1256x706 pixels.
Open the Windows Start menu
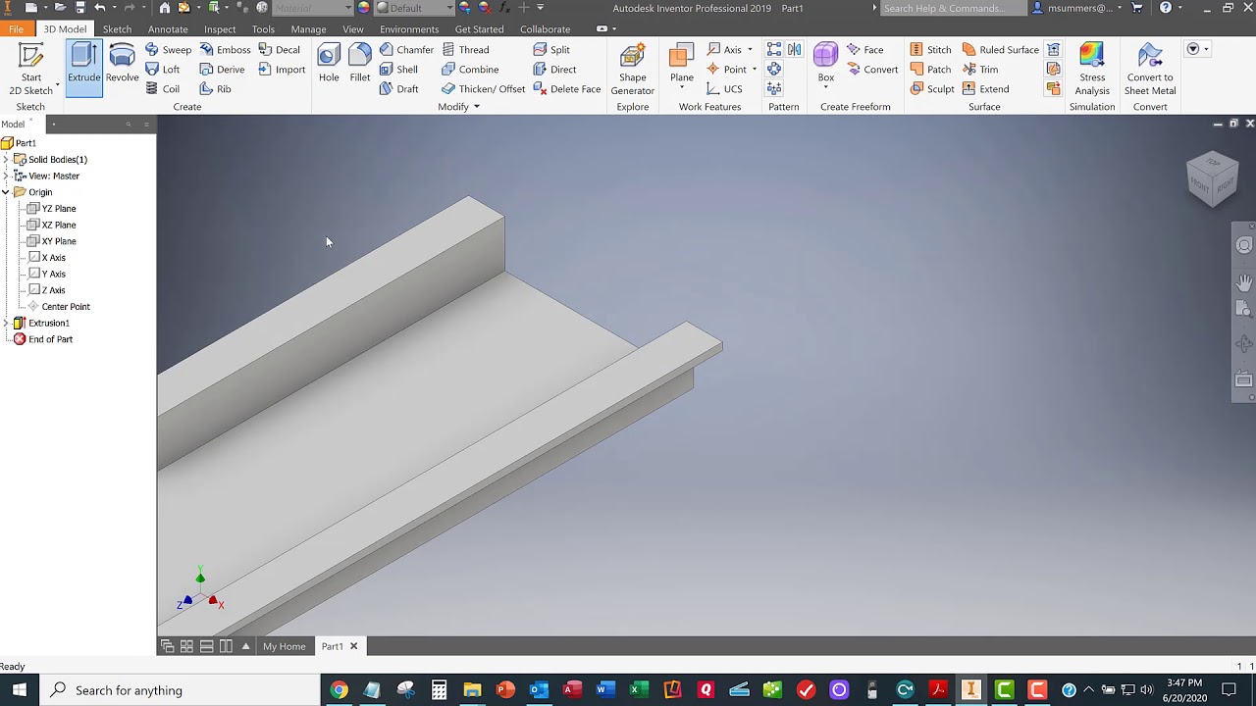click(20, 690)
